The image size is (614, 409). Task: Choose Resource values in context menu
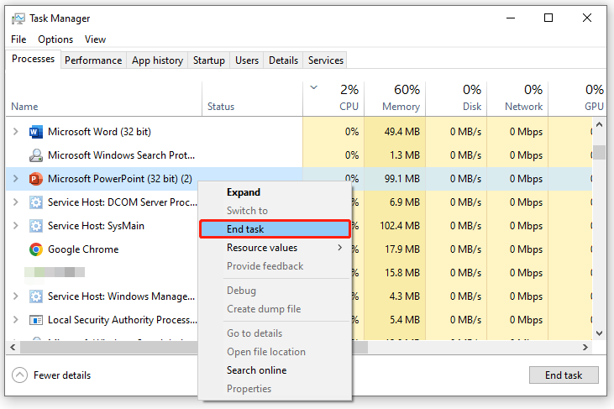(x=275, y=248)
